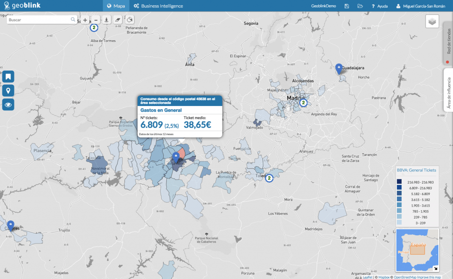Click the Trujillo map label
The width and height of the screenshot is (453, 279).
click(x=64, y=230)
